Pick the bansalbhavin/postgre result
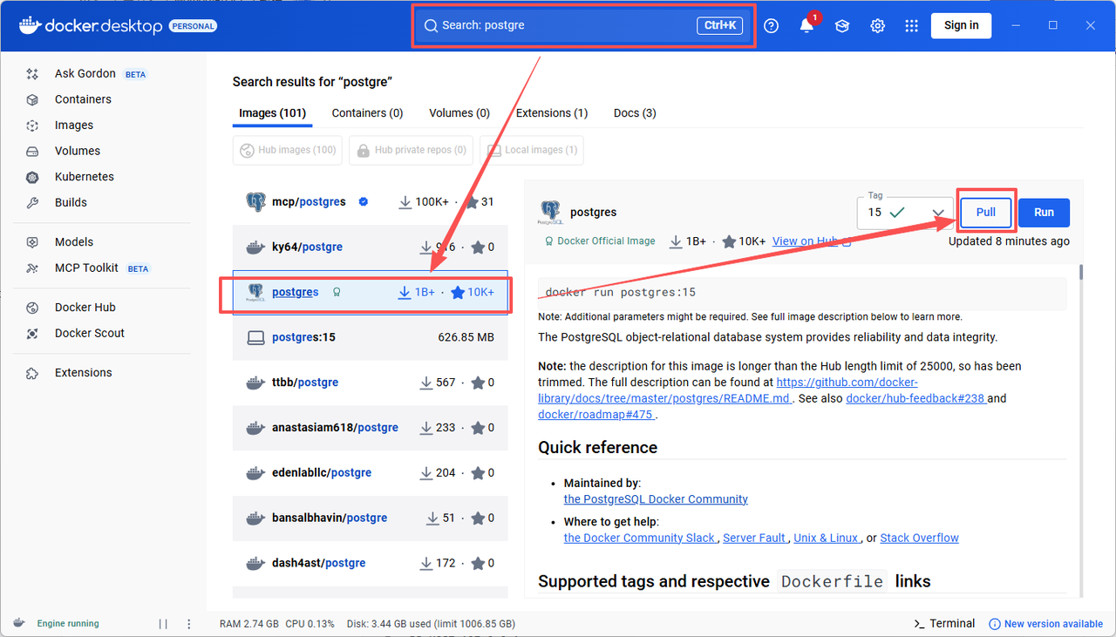The height and width of the screenshot is (637, 1116). click(x=371, y=518)
